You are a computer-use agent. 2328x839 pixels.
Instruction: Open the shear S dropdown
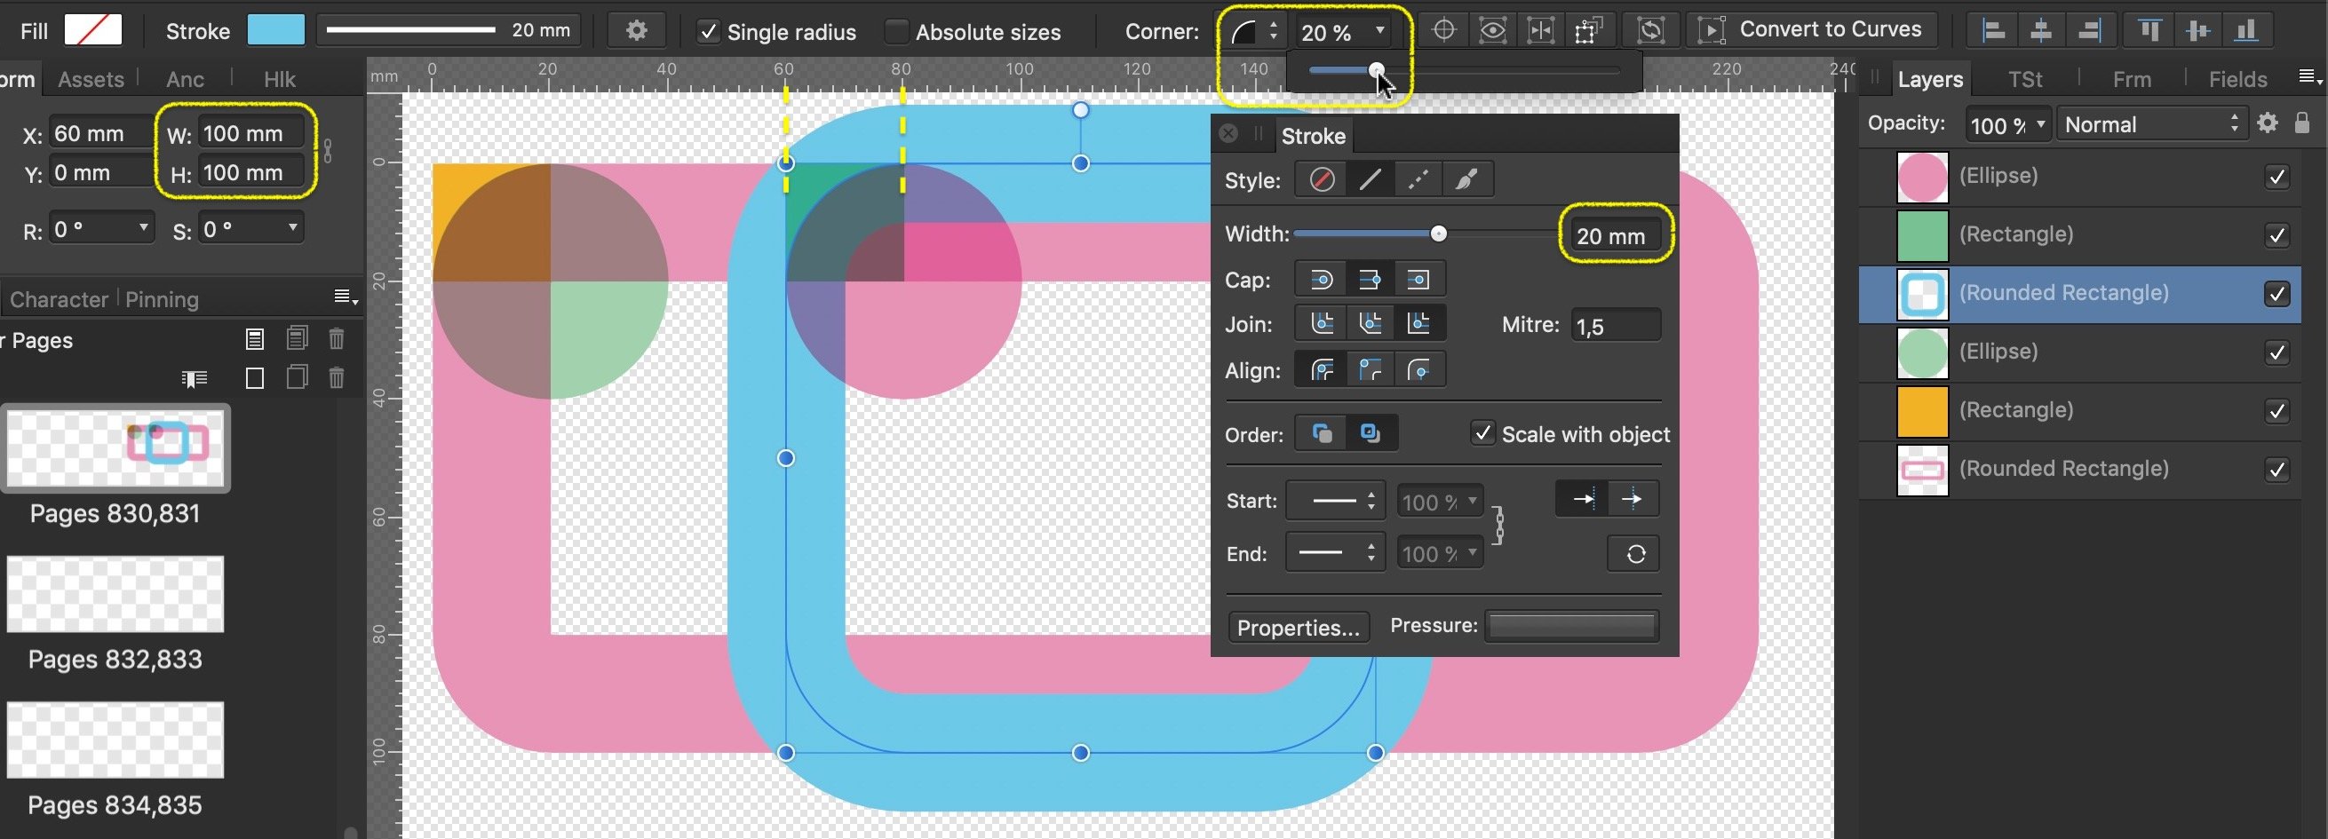292,227
